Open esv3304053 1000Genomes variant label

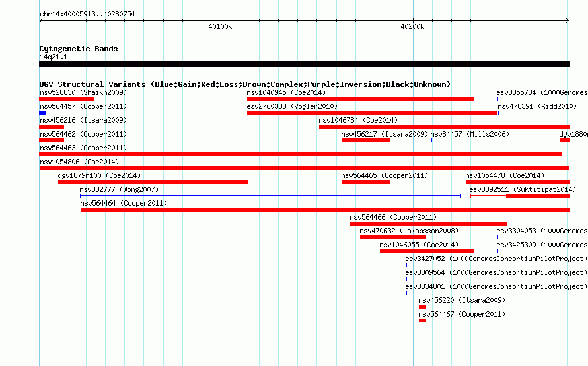pyautogui.click(x=542, y=231)
